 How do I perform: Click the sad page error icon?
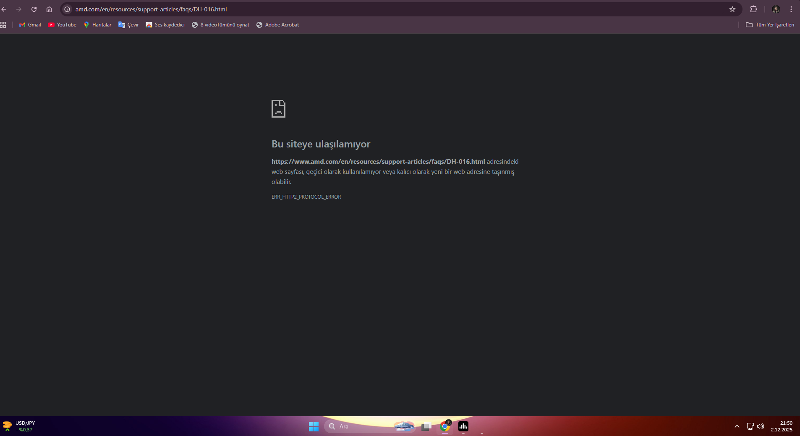pos(278,109)
